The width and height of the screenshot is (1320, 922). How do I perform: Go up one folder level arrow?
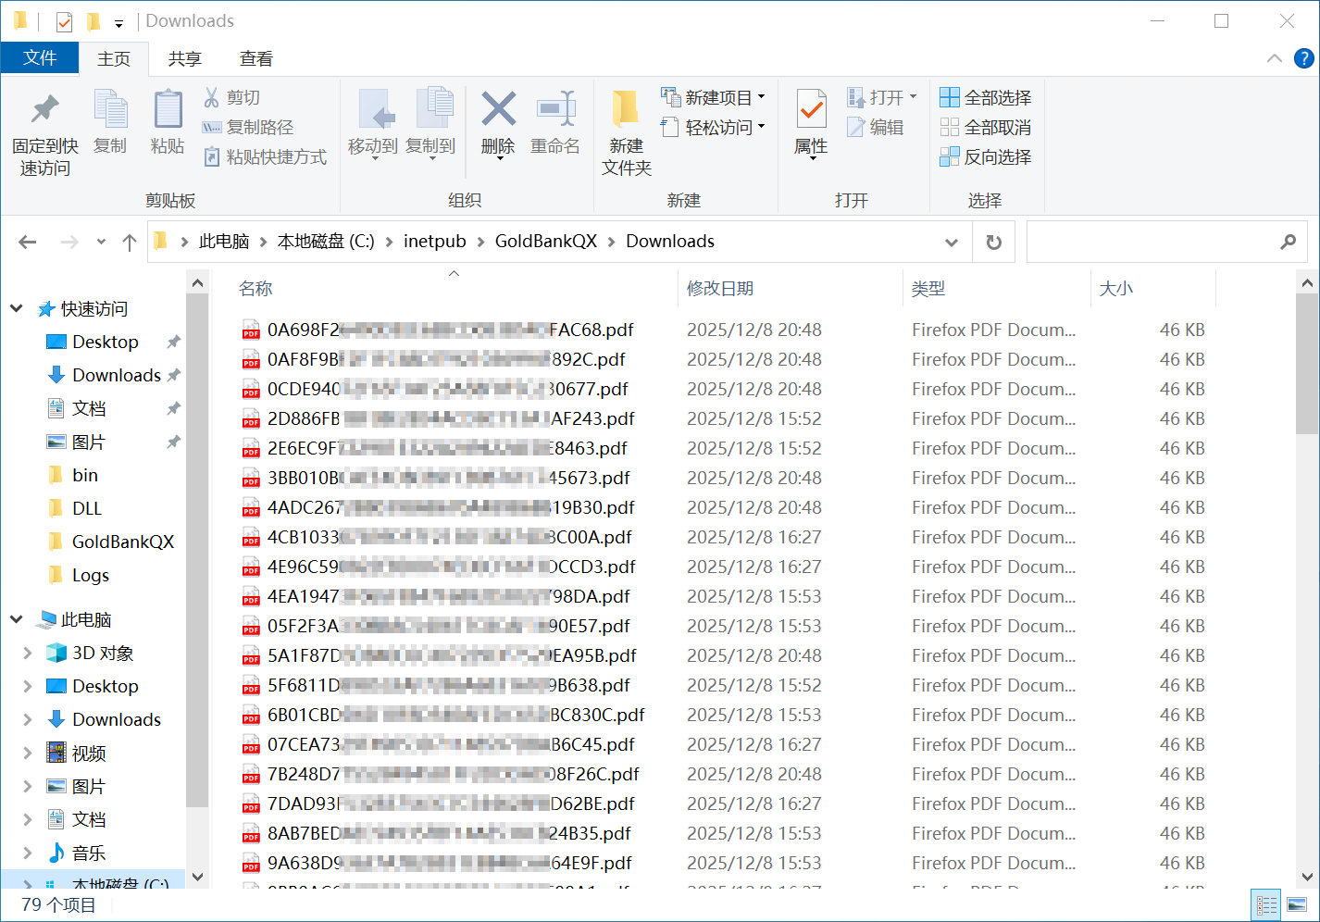pyautogui.click(x=130, y=243)
